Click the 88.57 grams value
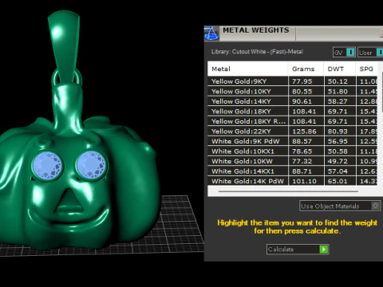Screen dimensions: 383x287 click(x=302, y=141)
